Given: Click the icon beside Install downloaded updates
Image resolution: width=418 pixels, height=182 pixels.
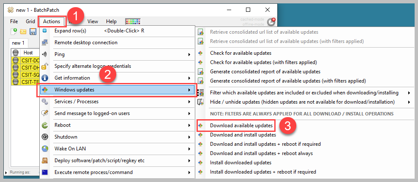Looking at the screenshot, I should 200,162.
